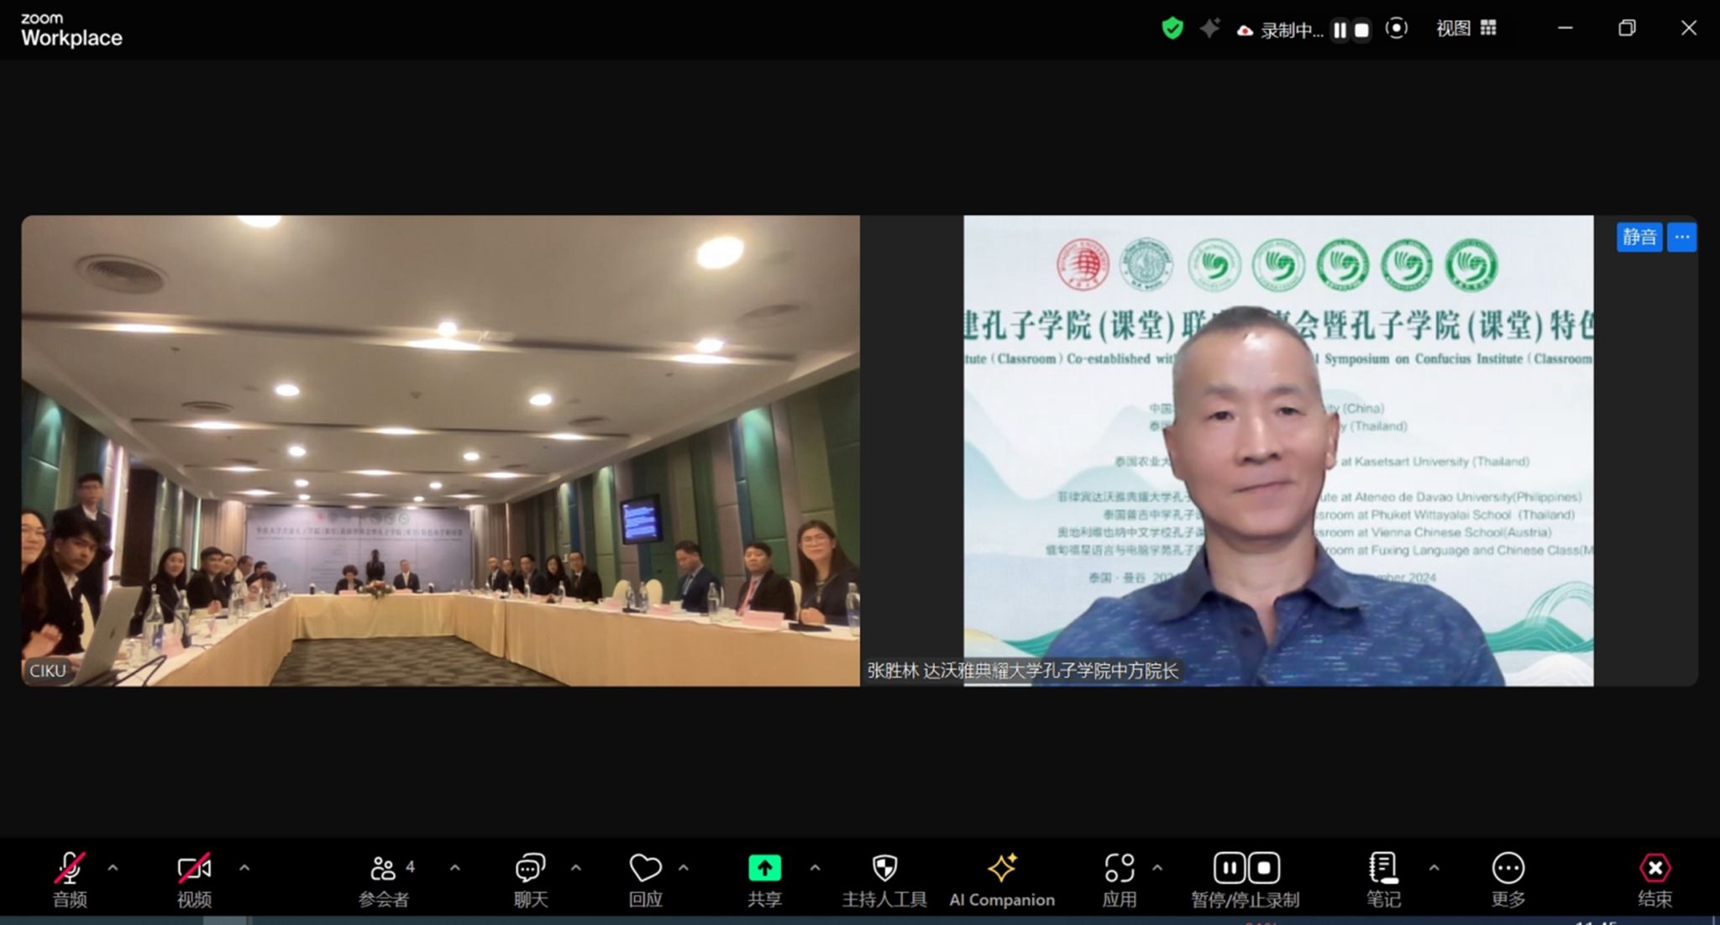Unmute microphone with Audio (音频) button
This screenshot has height=925, width=1720.
pos(70,869)
